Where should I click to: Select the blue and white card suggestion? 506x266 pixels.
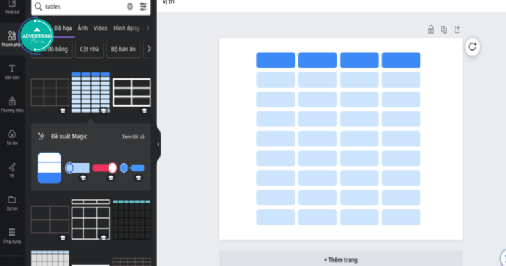click(x=49, y=168)
